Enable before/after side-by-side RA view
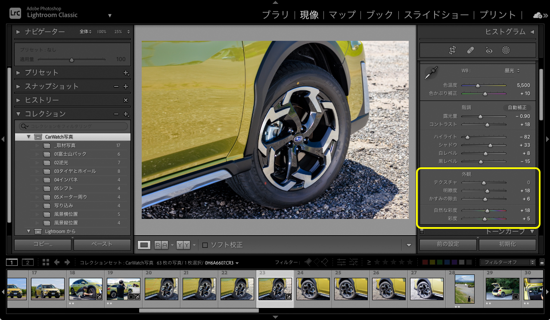Screen dimensions: 550x320 (x=162, y=245)
